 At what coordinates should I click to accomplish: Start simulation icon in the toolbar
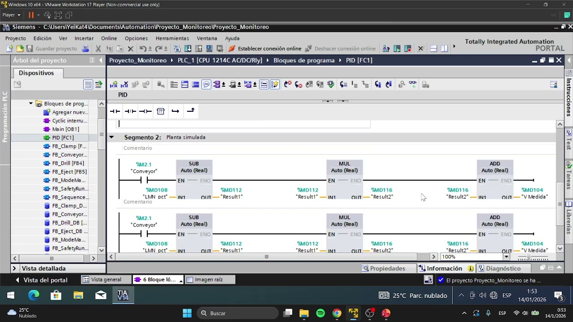point(209,48)
